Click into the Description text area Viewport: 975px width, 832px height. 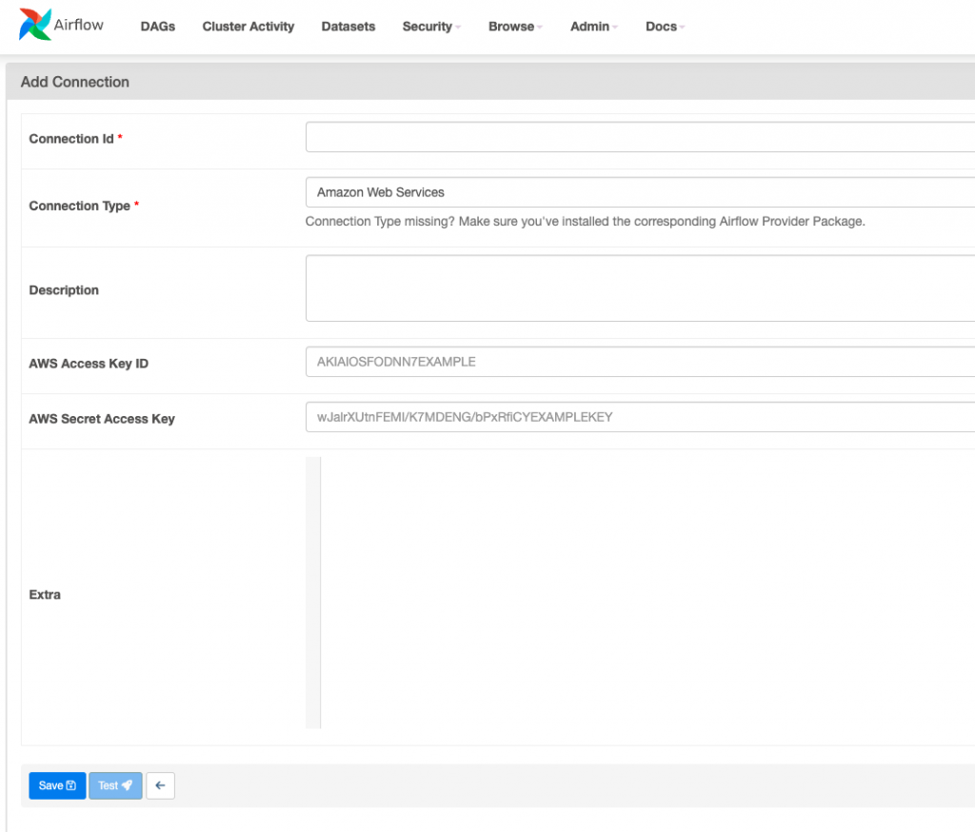(x=640, y=287)
